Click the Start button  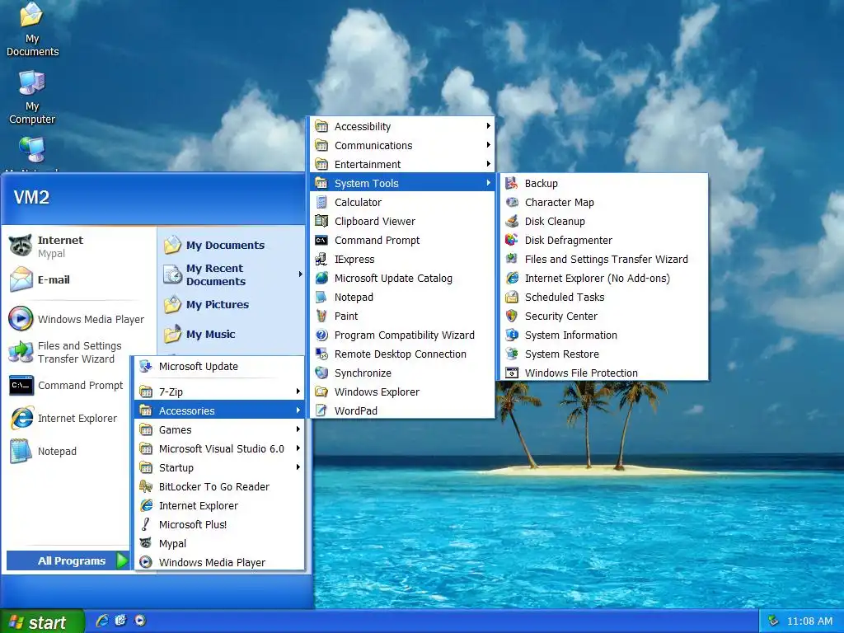pyautogui.click(x=42, y=621)
